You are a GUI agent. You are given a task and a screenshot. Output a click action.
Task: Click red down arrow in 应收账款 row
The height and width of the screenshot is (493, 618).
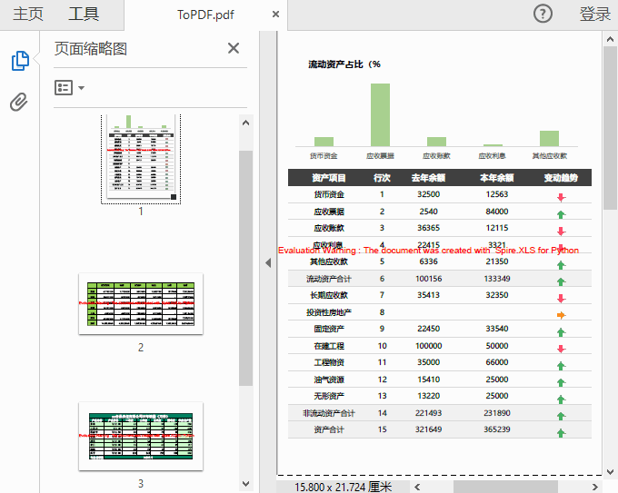pyautogui.click(x=562, y=232)
